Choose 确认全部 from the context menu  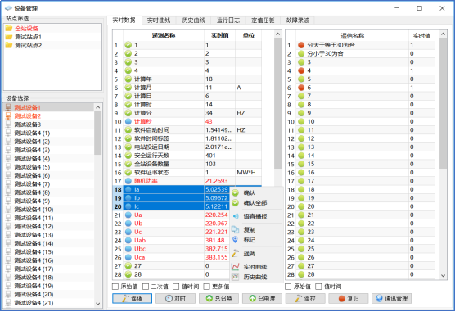click(255, 203)
